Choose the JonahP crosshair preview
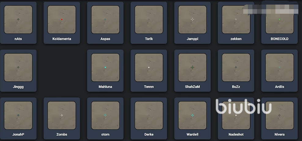302x141 pixels. 18,115
